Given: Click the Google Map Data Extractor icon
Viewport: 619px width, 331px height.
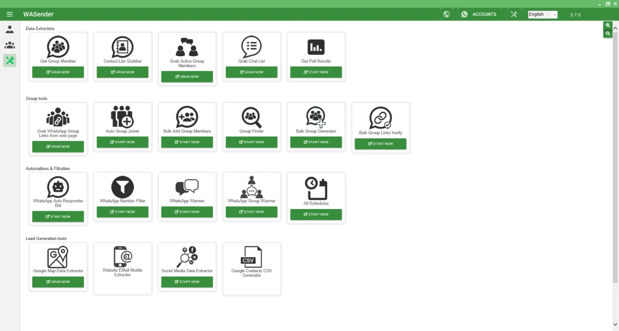Looking at the screenshot, I should tap(58, 257).
